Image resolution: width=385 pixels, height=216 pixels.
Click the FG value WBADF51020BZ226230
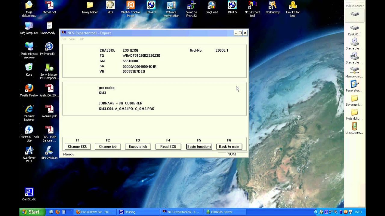tap(141, 55)
